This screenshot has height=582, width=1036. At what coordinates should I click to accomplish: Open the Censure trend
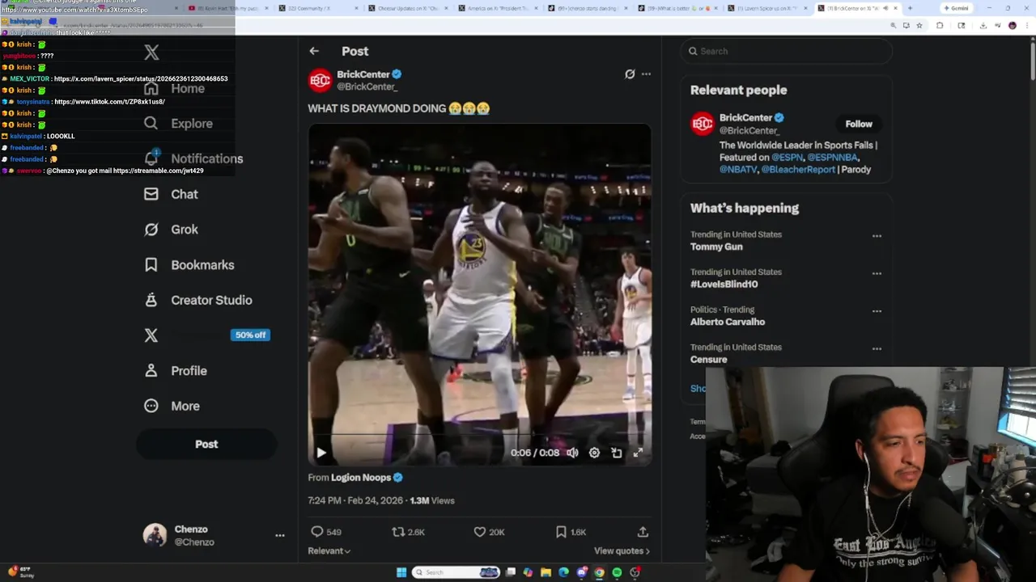tap(709, 360)
